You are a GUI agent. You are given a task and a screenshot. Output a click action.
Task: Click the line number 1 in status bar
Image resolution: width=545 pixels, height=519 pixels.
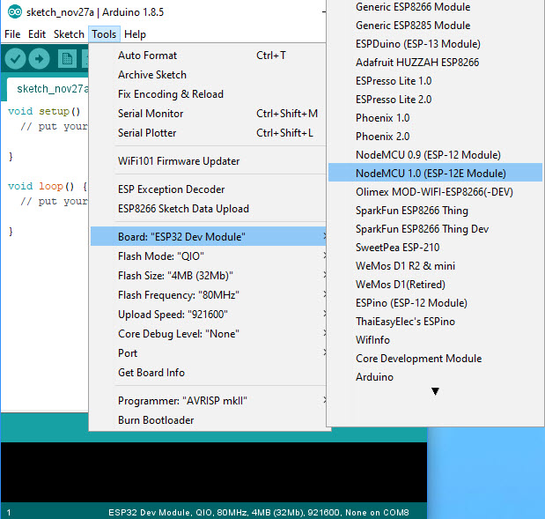coord(9,512)
